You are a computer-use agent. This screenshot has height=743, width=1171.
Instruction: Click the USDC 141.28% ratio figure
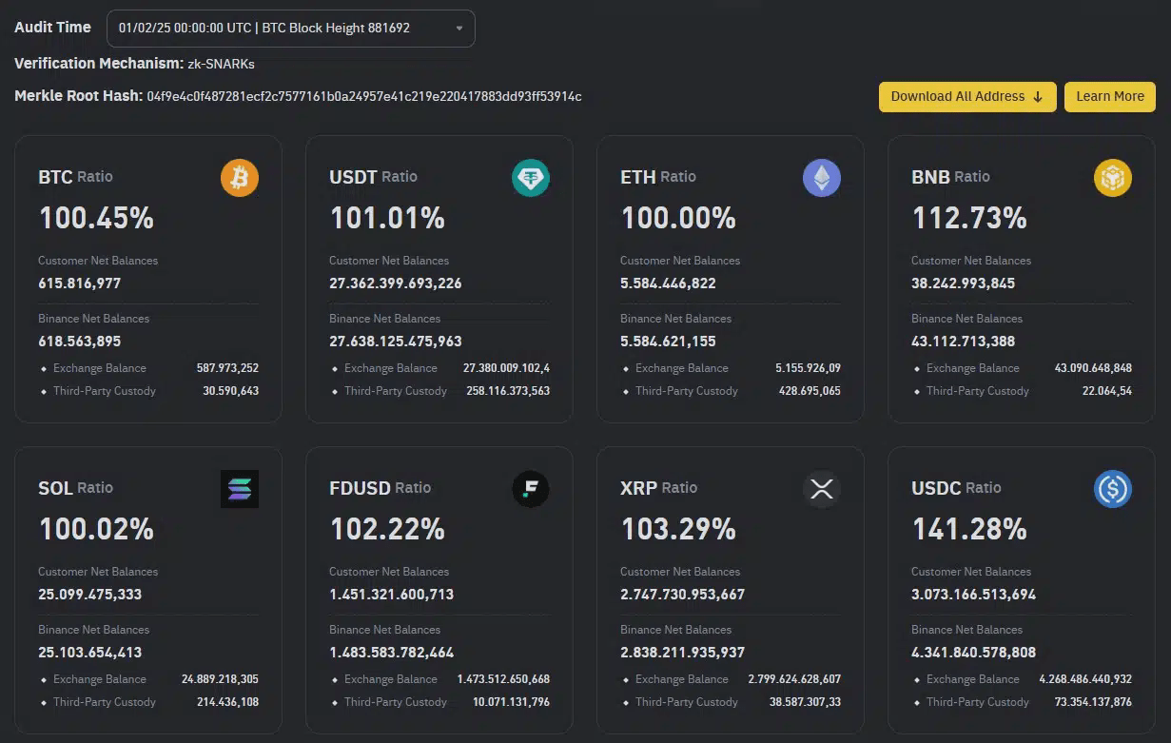(968, 529)
